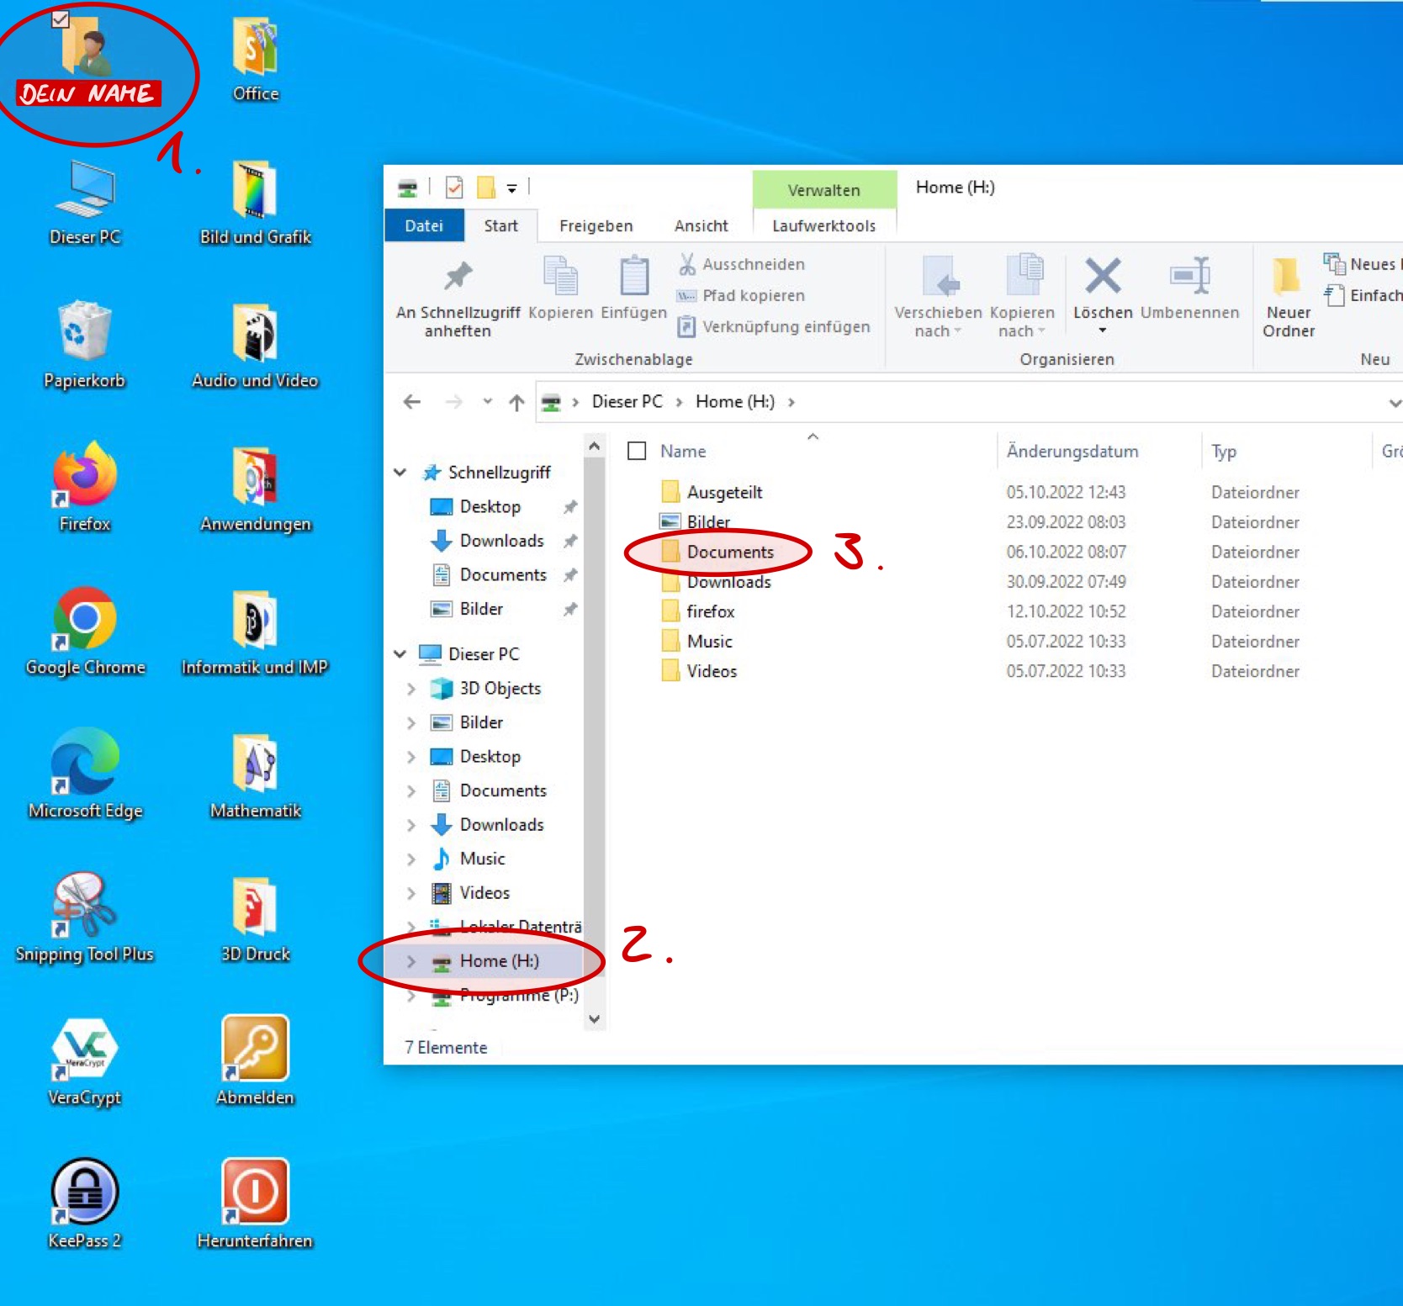1403x1306 pixels.
Task: Open the Documents folder in file list
Action: (x=729, y=552)
